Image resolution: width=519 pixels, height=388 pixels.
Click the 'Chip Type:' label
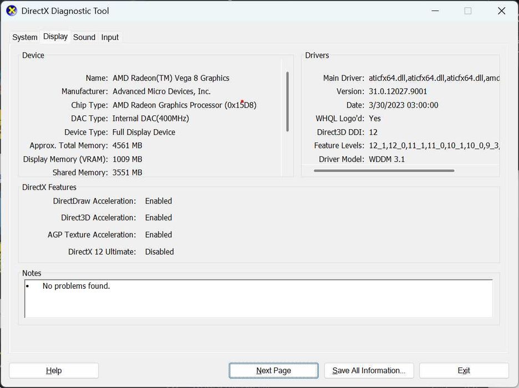pos(89,105)
